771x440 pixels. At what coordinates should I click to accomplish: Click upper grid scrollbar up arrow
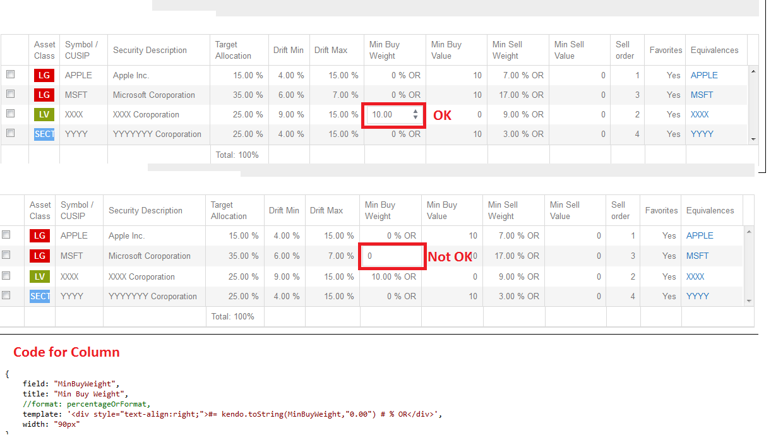click(x=753, y=71)
